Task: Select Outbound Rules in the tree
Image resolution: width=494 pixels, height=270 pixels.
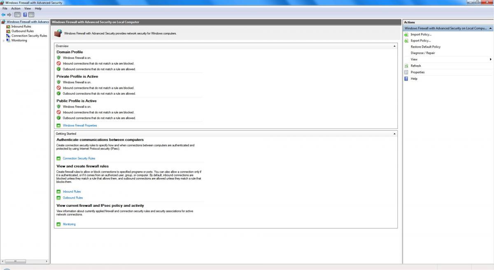Action: point(23,31)
